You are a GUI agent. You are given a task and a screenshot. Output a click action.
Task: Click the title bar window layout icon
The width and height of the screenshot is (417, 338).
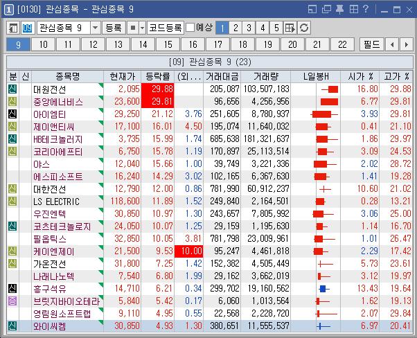(312, 10)
